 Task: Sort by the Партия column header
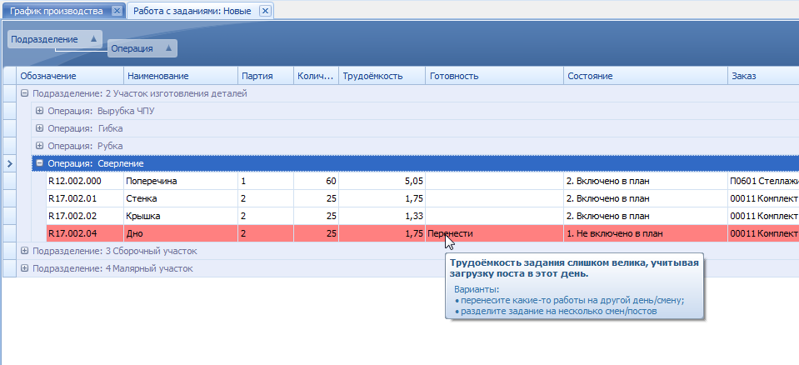(x=266, y=76)
